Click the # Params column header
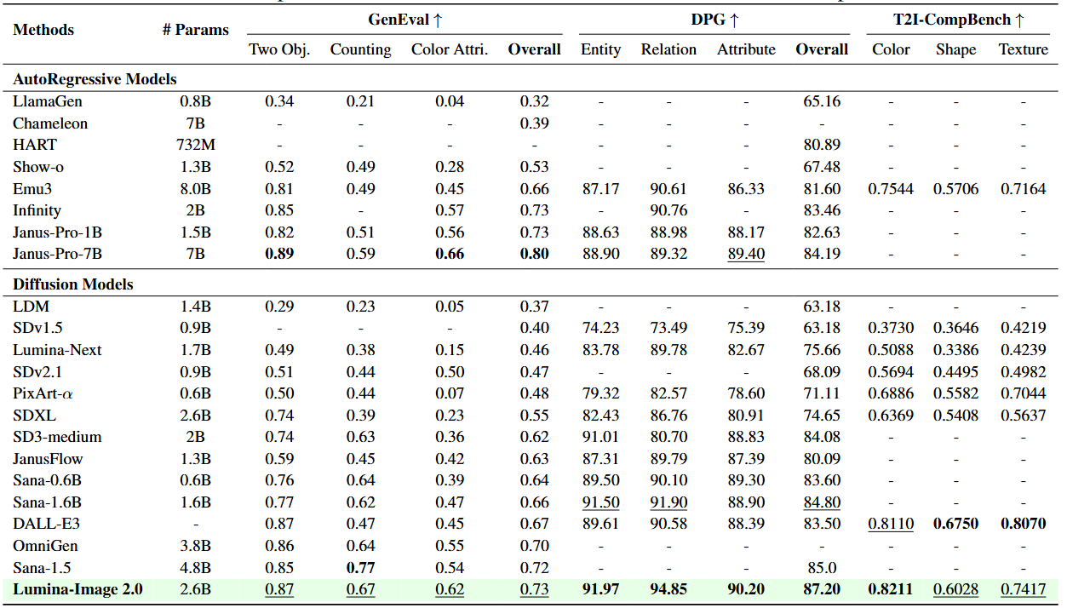Screen dimensions: 1067x608 (196, 30)
